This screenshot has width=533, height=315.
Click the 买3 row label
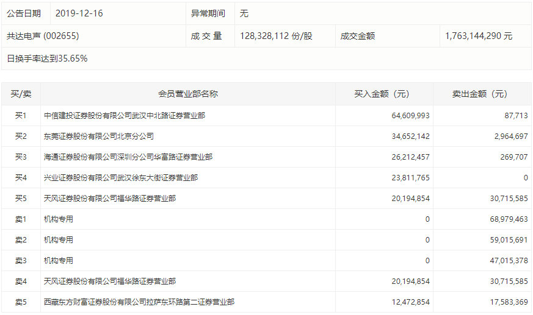pyautogui.click(x=21, y=157)
